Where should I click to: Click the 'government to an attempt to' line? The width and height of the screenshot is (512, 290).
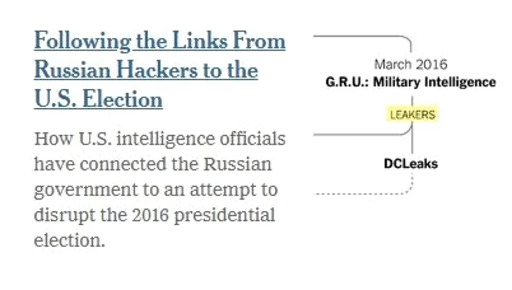pos(156,190)
